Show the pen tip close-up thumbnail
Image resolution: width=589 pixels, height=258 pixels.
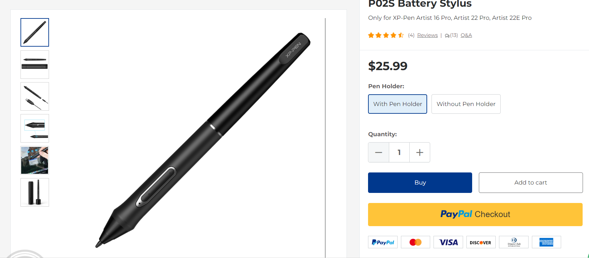point(35,128)
